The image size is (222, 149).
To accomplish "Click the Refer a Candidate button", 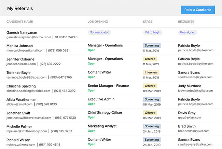I will pyautogui.click(x=198, y=10).
